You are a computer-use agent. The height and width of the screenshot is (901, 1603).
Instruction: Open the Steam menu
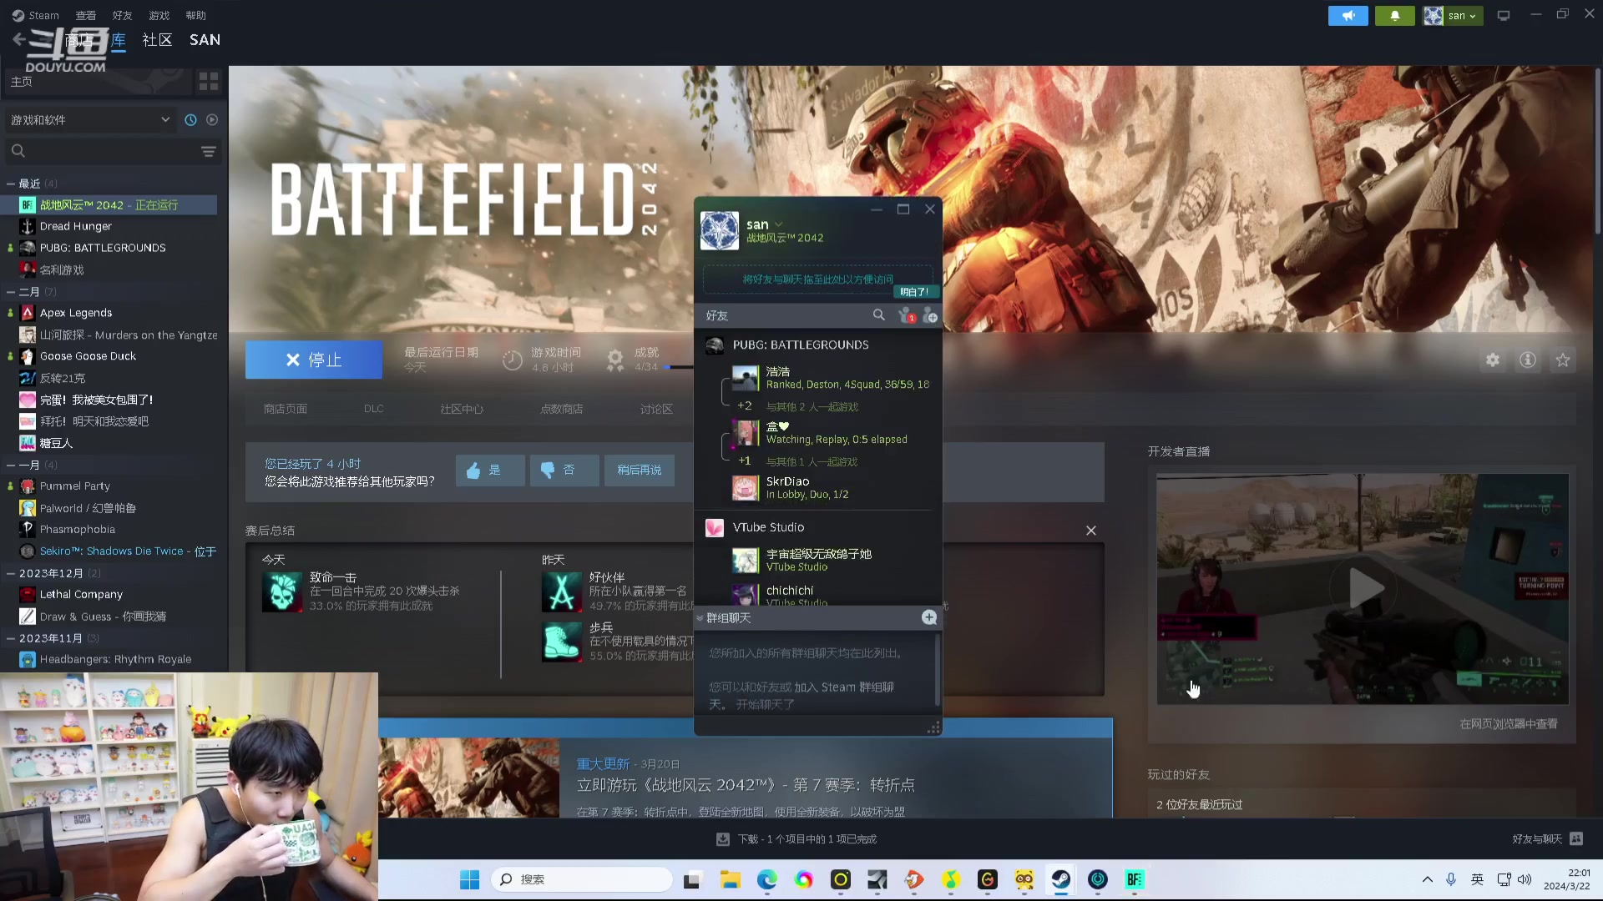35,15
